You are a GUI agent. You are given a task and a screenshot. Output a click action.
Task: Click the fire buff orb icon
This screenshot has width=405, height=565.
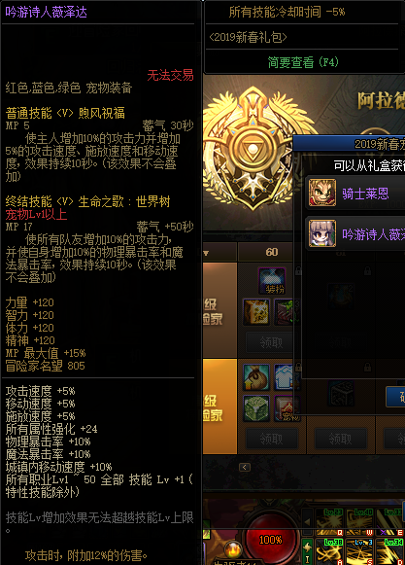233,550
